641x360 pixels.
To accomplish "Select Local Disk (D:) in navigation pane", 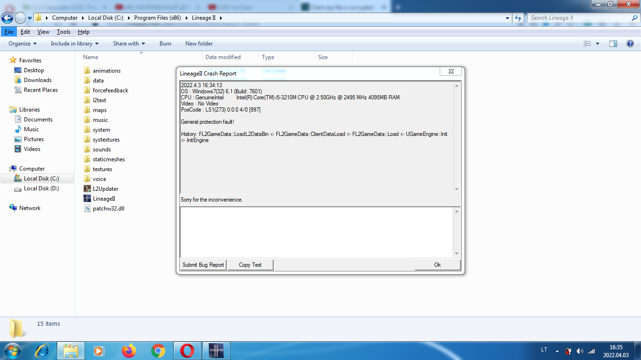I will coord(37,188).
